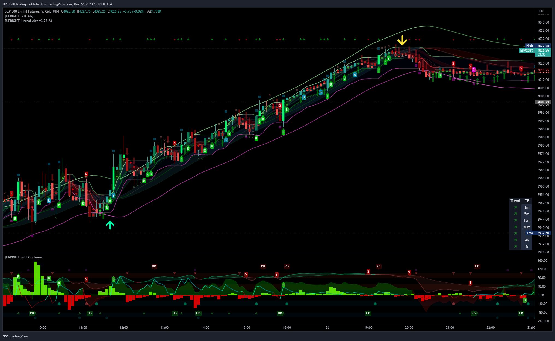Expand the Trend header in the trend table

[515, 201]
